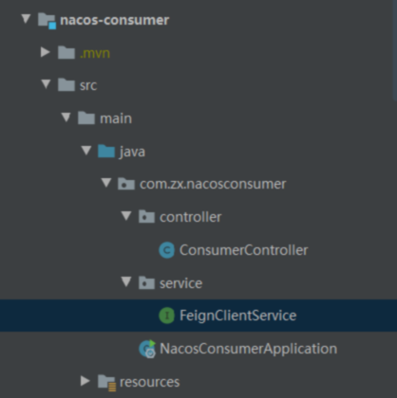Click the ConsumerController class icon

click(167, 250)
